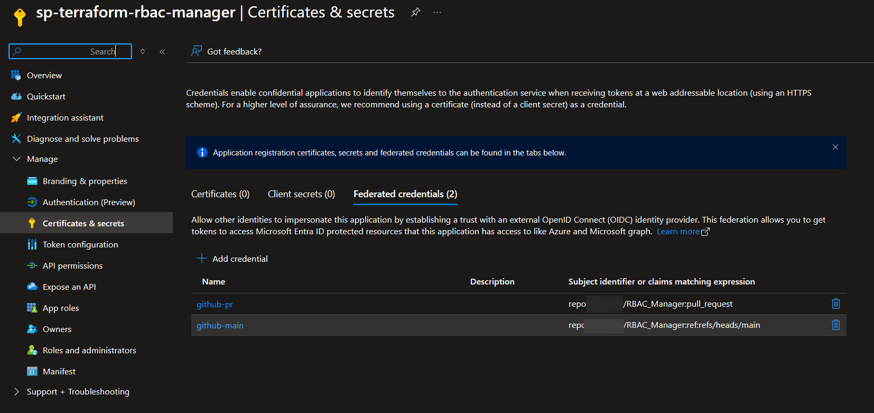Collapse the sidebar with double chevron
Image resolution: width=874 pixels, height=413 pixels.
(x=162, y=51)
